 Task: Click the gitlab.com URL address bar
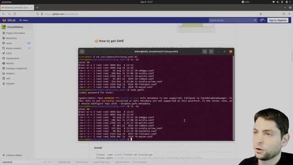pos(150,14)
